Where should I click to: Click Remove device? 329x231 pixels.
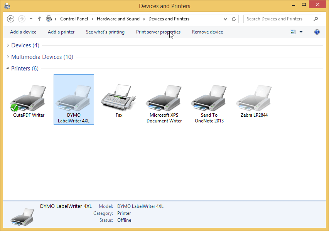coord(208,32)
